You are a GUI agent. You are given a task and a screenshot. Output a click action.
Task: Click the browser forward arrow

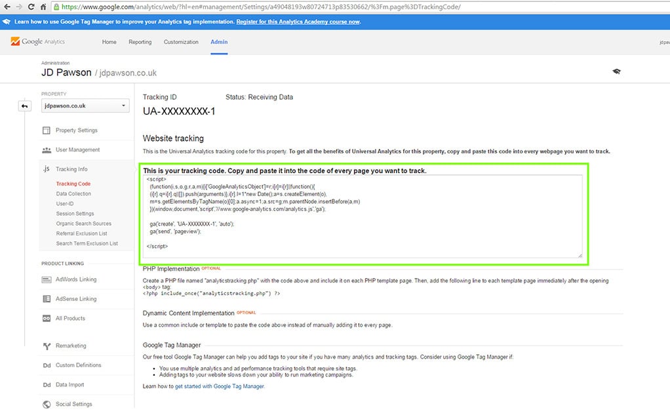[x=19, y=7]
